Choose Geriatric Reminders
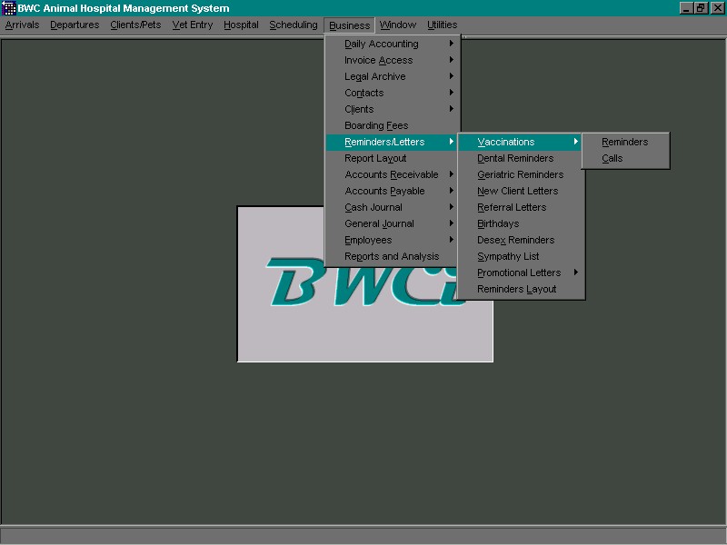The width and height of the screenshot is (727, 545). 521,174
